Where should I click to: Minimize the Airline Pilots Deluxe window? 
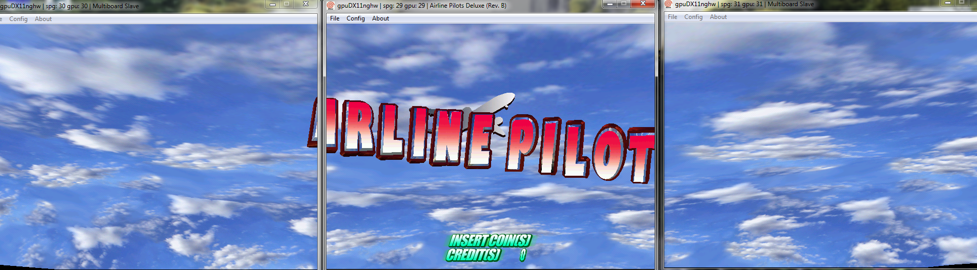[x=609, y=4]
